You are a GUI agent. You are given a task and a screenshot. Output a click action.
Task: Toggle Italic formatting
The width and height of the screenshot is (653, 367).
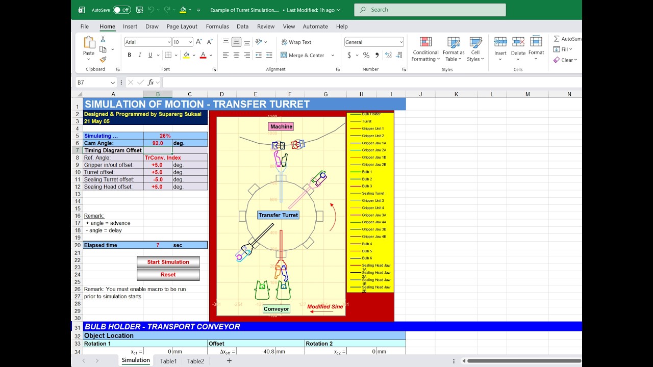pyautogui.click(x=140, y=55)
